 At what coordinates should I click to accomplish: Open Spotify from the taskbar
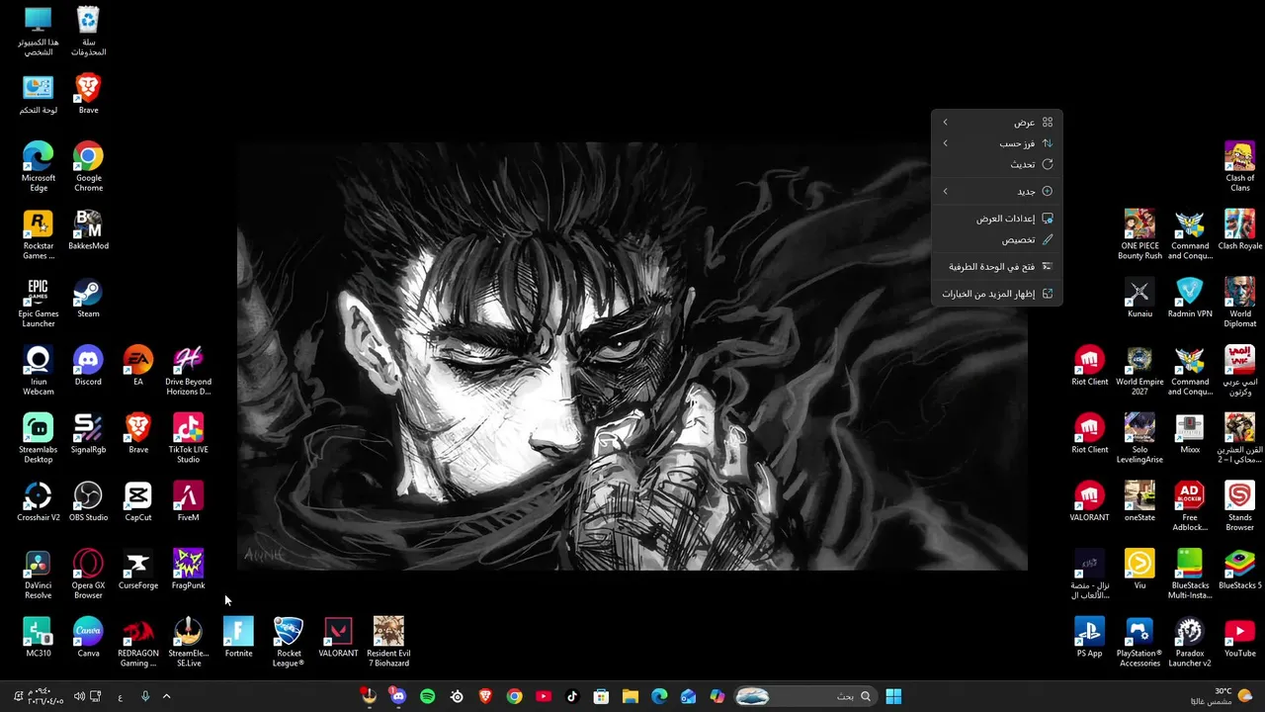point(427,696)
